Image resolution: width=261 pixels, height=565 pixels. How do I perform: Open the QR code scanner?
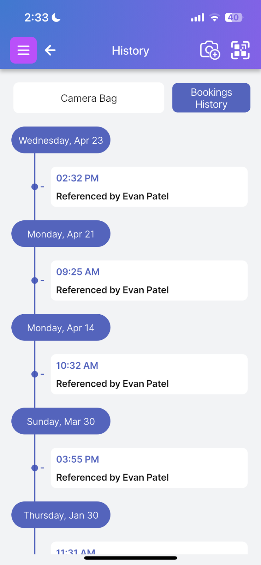coord(240,50)
